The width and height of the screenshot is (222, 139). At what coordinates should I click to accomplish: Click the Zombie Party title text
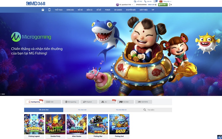(x=55, y=136)
